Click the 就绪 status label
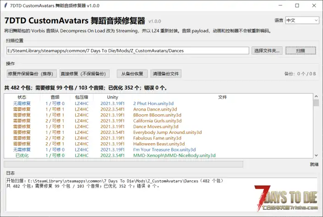 pos(314,164)
